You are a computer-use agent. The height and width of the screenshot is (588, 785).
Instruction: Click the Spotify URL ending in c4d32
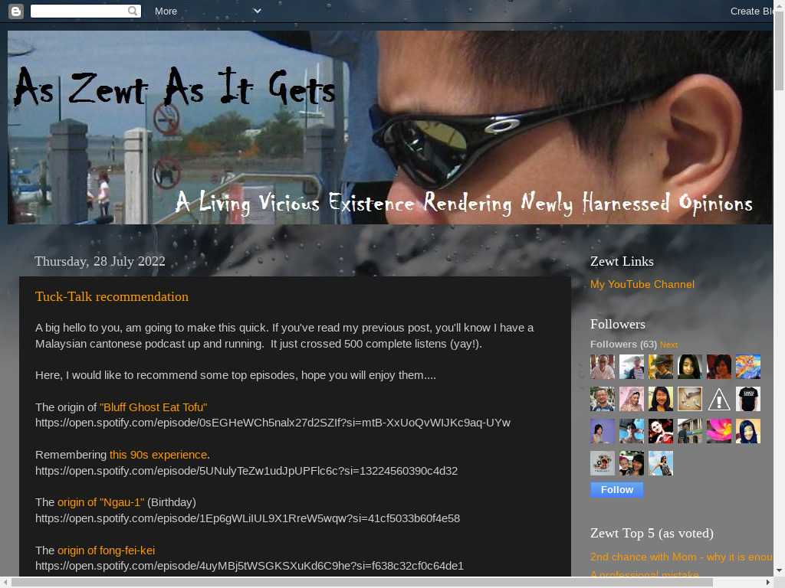246,471
